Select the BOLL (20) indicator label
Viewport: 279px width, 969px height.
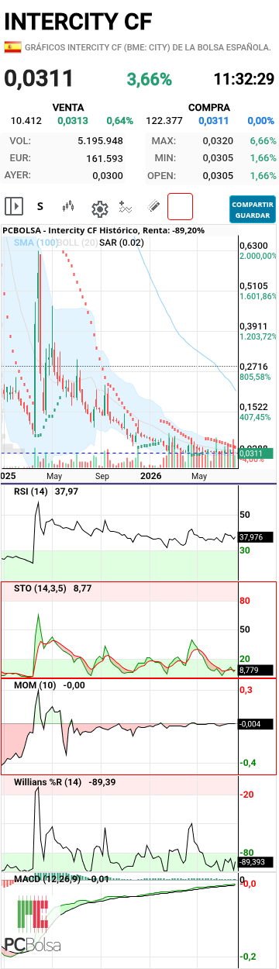77,243
